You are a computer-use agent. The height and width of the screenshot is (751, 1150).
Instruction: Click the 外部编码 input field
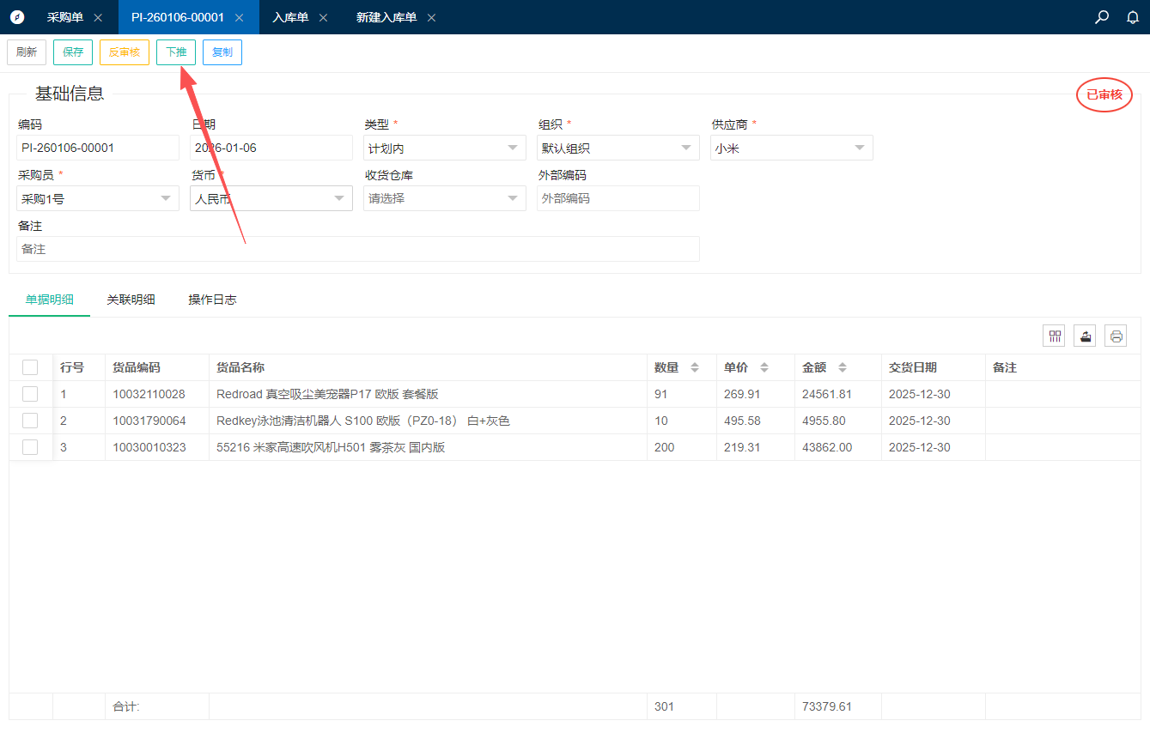(x=618, y=198)
